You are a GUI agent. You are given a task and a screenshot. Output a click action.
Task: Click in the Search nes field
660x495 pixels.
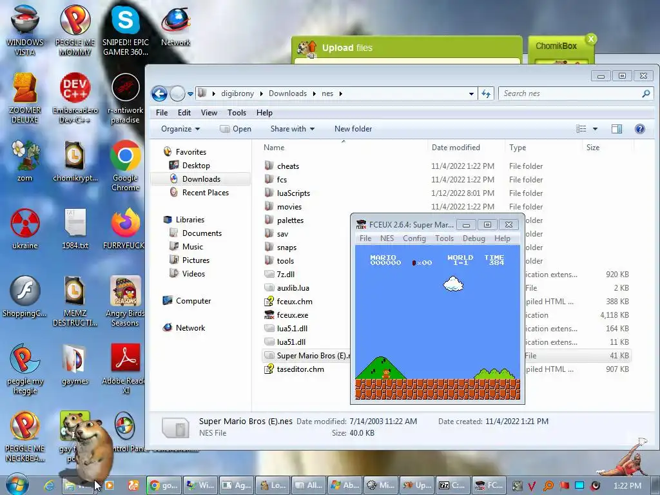tap(570, 93)
